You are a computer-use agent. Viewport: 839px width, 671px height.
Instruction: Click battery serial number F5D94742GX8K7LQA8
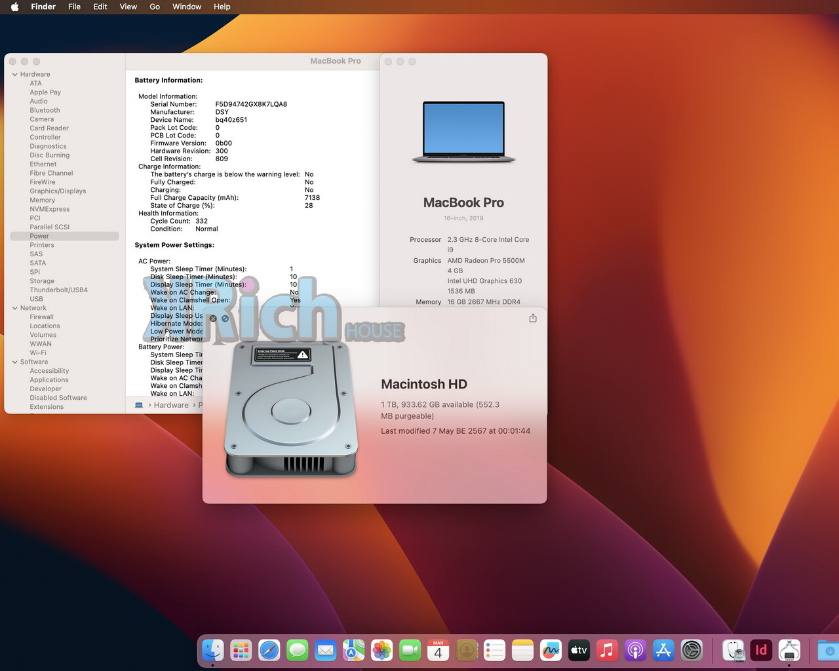tap(251, 104)
